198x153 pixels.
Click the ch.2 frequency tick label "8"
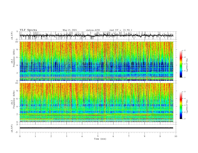point(17,91)
